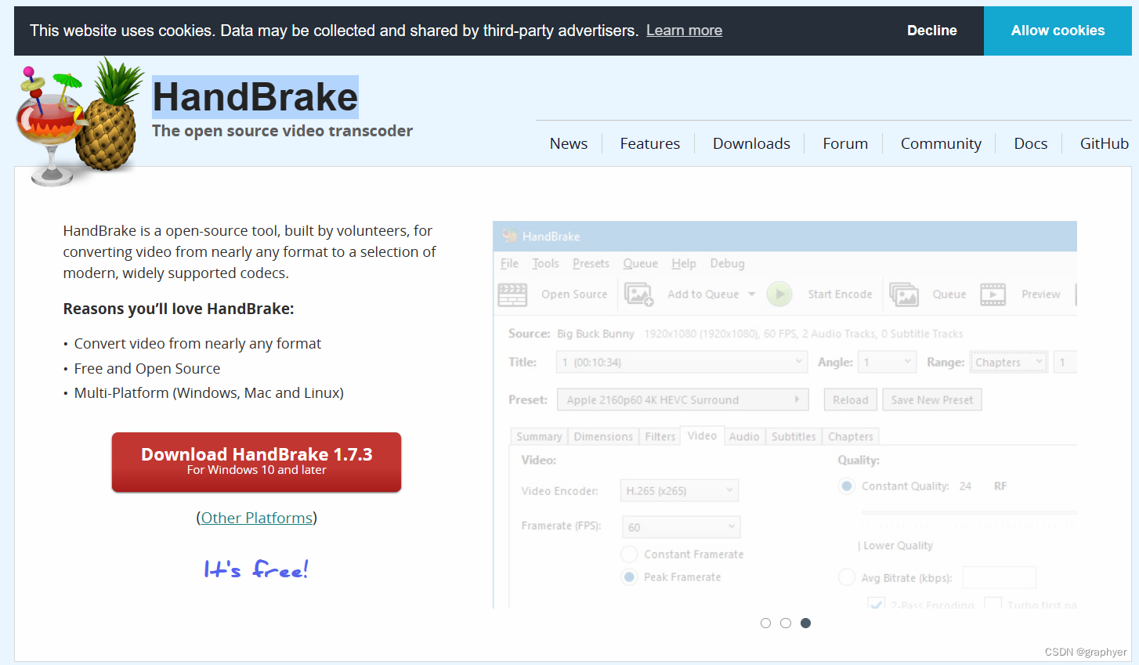This screenshot has width=1139, height=665.
Task: Click the Queue pictures icon
Action: tap(904, 295)
